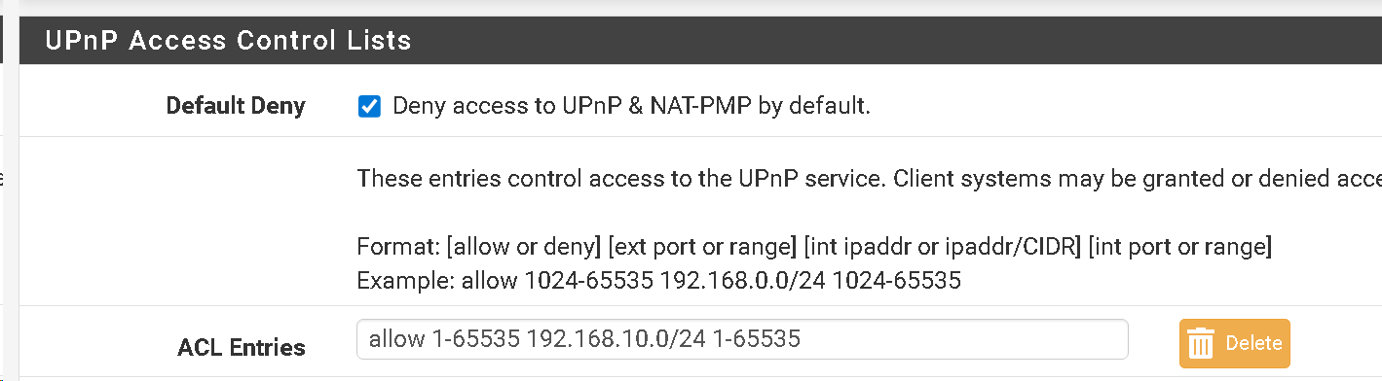Click 'NAT-PMP' in the Default Deny description

click(706, 106)
